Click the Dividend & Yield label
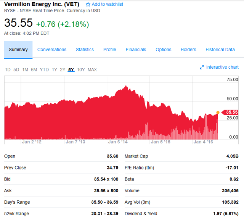This screenshot has height=219, width=244. pyautogui.click(x=141, y=214)
